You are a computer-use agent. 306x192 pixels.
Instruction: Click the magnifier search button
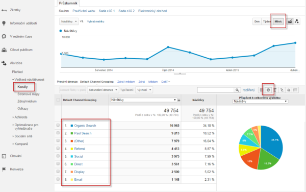(237, 90)
